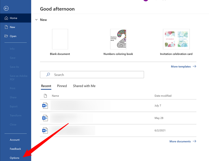Screen dimensions: 209x161
Task: Click the Blank document label
Action: [60, 54]
